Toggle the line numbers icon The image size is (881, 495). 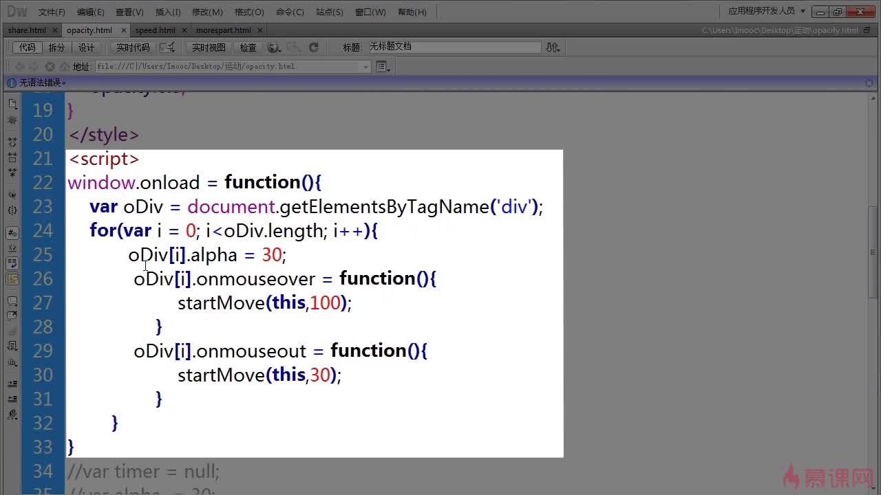(x=12, y=232)
